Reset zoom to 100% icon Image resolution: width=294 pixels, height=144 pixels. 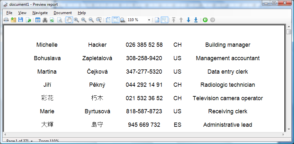pos(123,20)
